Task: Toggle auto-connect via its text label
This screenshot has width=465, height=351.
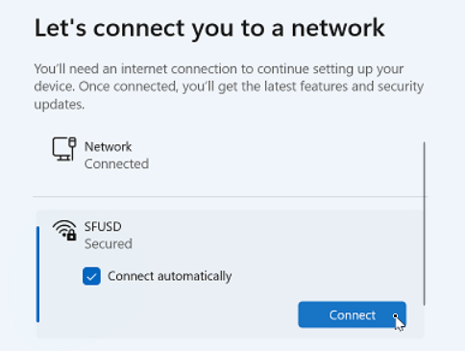Action: (169, 276)
